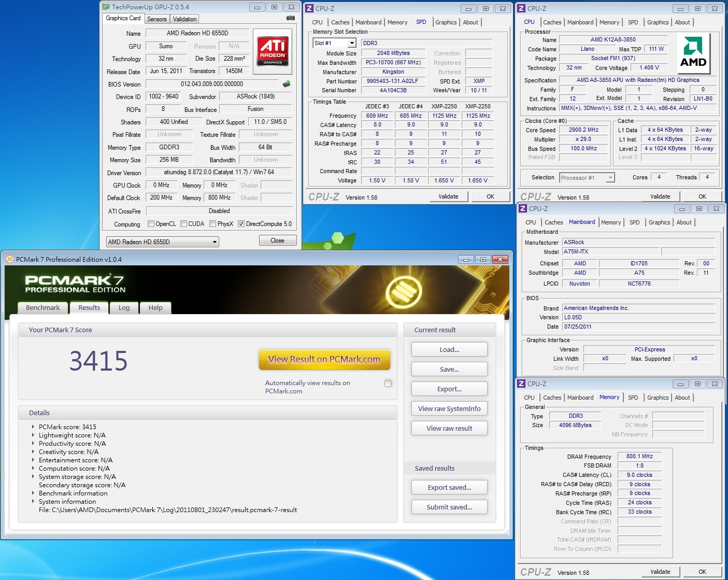Screen dimensions: 728x580
Task: Click the GPU-Z title bar icon
Action: 106,7
